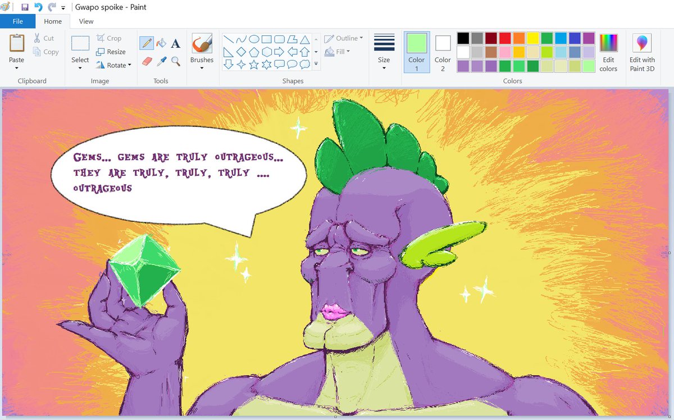The image size is (674, 420).
Task: Activate the Color picker eyedropper
Action: [161, 61]
